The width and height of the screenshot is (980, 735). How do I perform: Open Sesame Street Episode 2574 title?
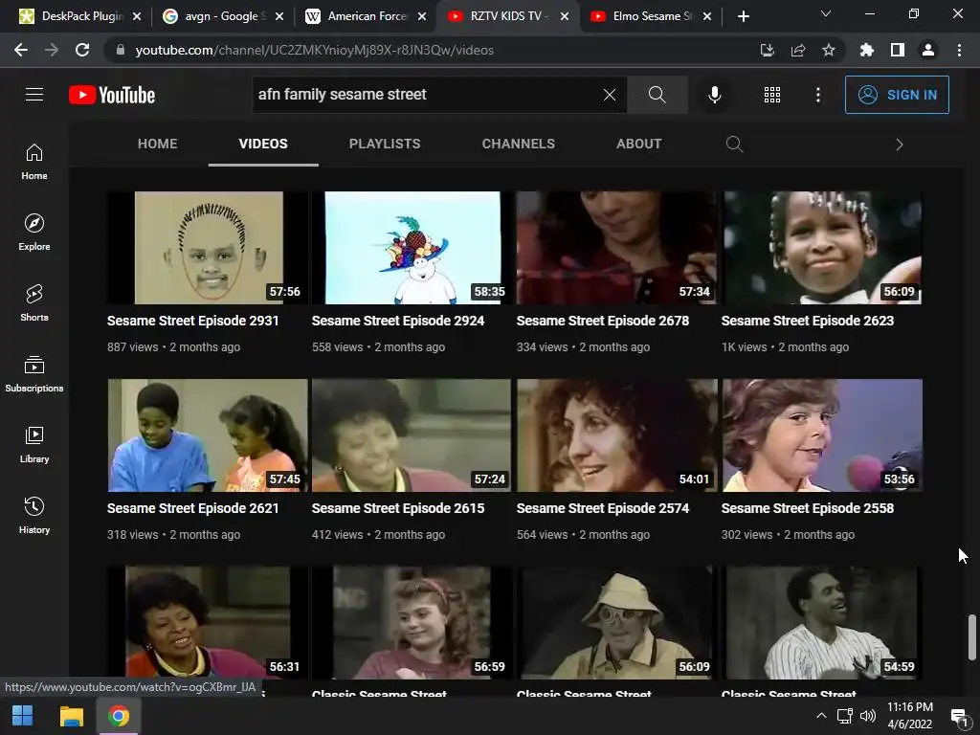pyautogui.click(x=603, y=508)
